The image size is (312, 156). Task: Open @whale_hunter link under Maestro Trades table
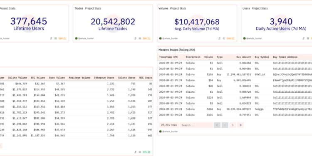point(170,131)
